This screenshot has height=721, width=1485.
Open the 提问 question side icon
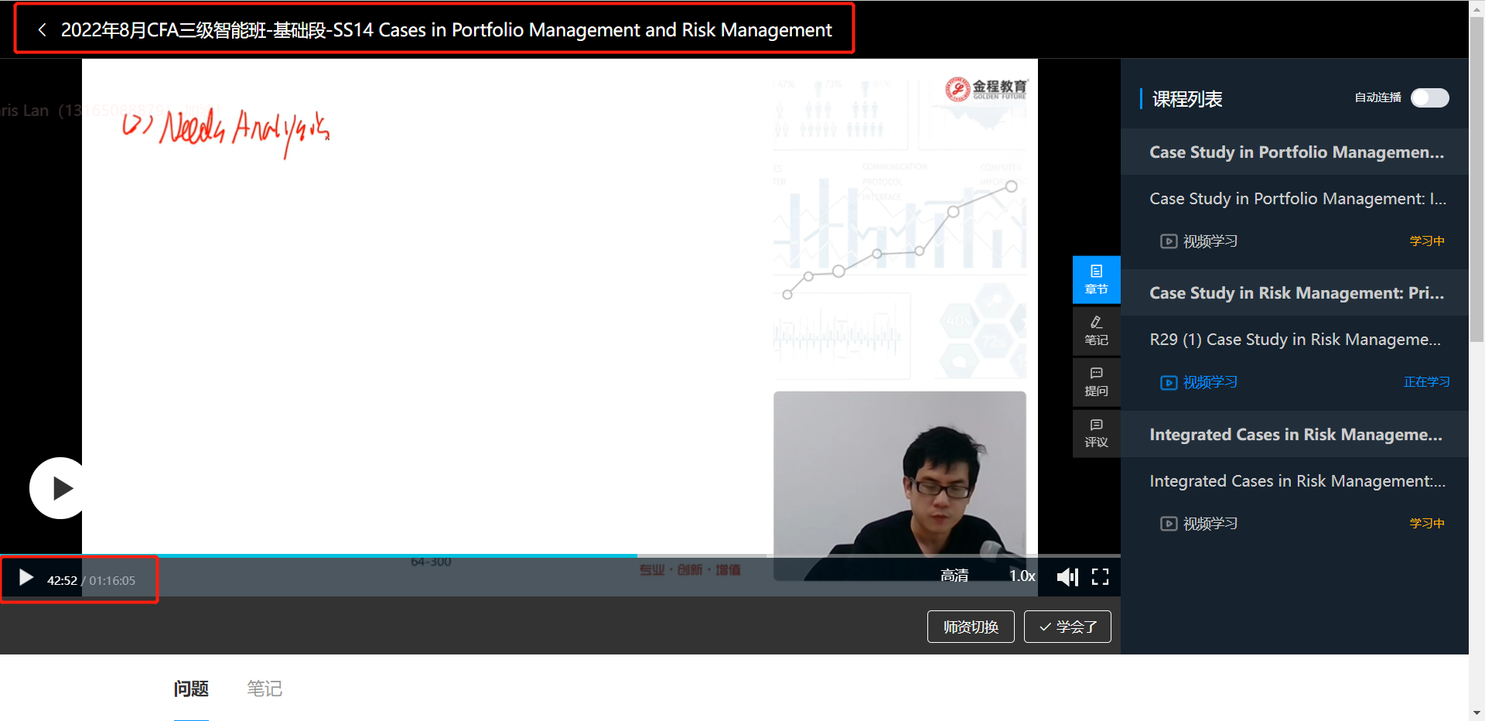(x=1097, y=382)
